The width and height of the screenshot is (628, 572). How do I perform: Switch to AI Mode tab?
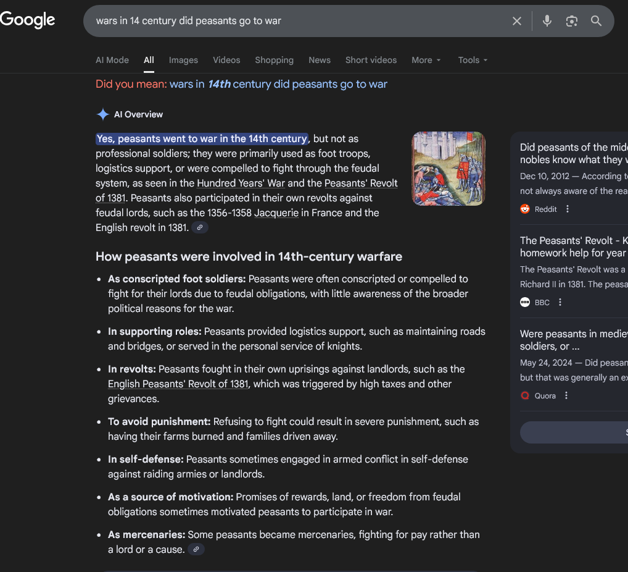pos(112,60)
